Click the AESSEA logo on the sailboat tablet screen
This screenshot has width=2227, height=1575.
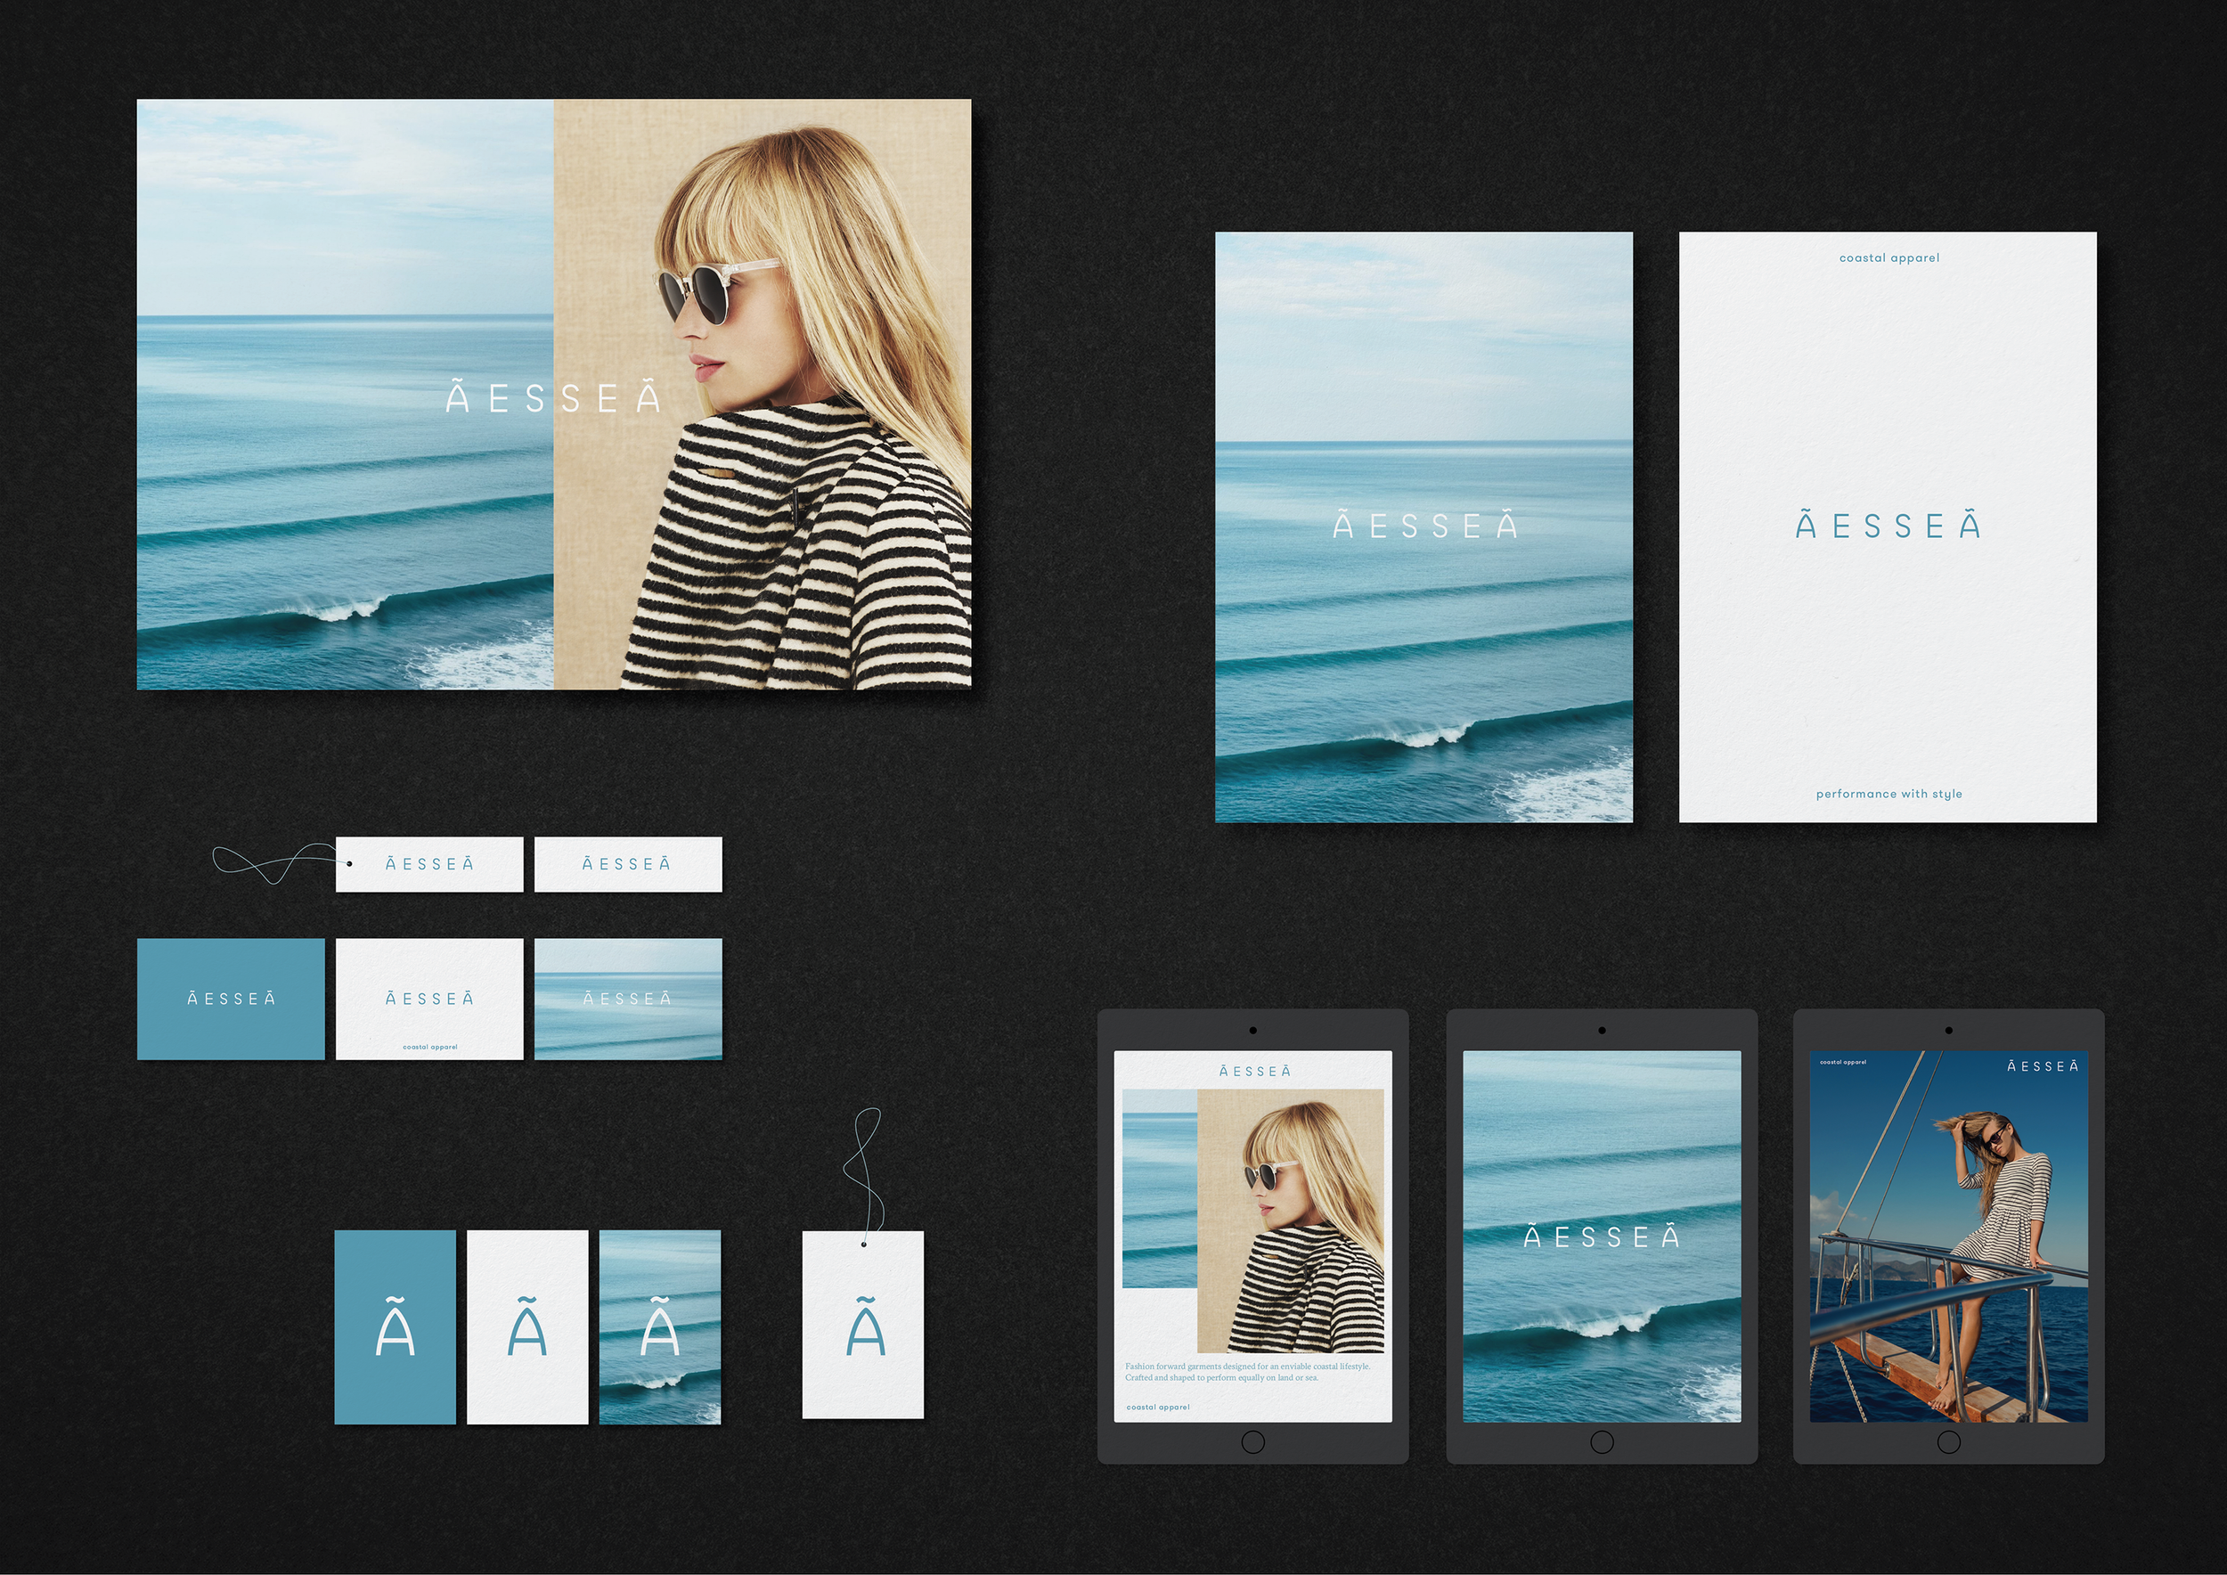pyautogui.click(x=2042, y=1065)
